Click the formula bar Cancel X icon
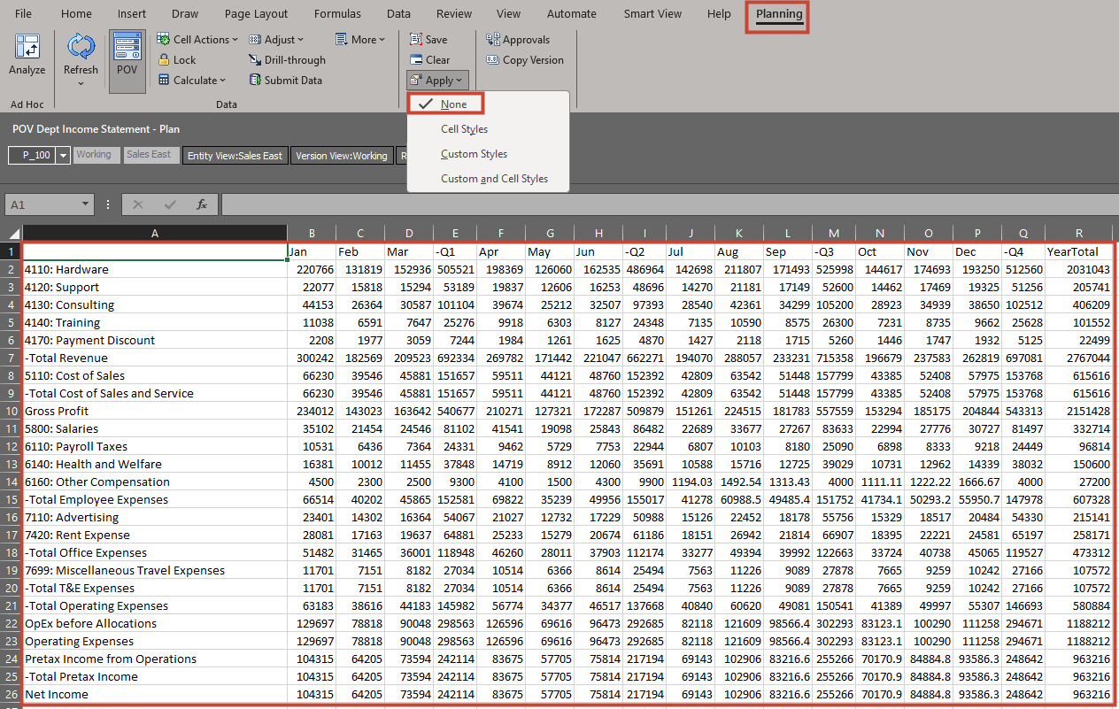The height and width of the screenshot is (709, 1119). pos(138,204)
